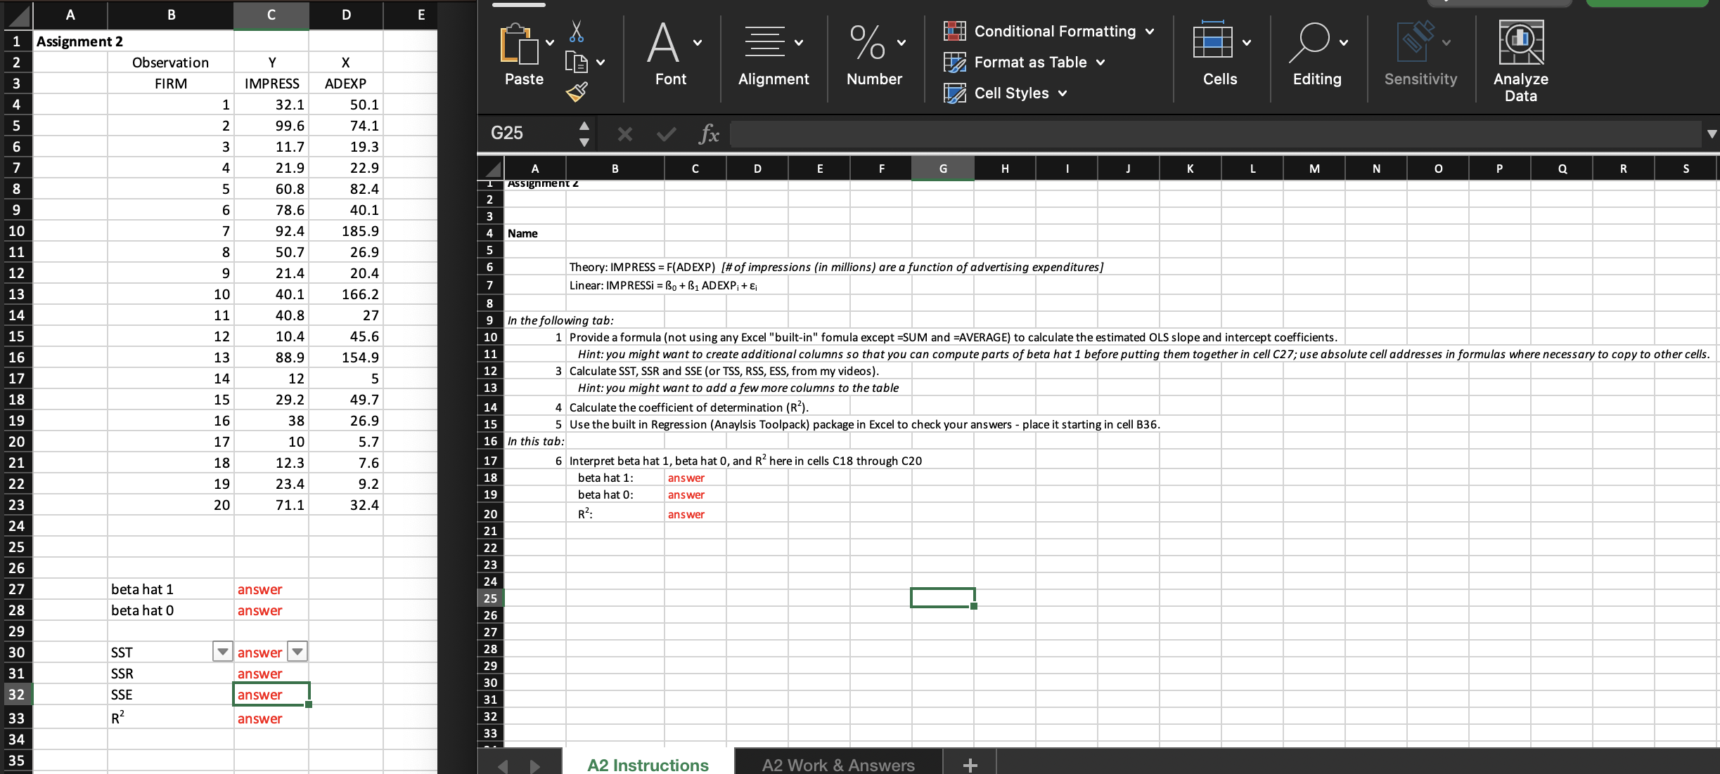Expand the formula bar with its right arrow
1720x774 pixels.
point(1711,133)
